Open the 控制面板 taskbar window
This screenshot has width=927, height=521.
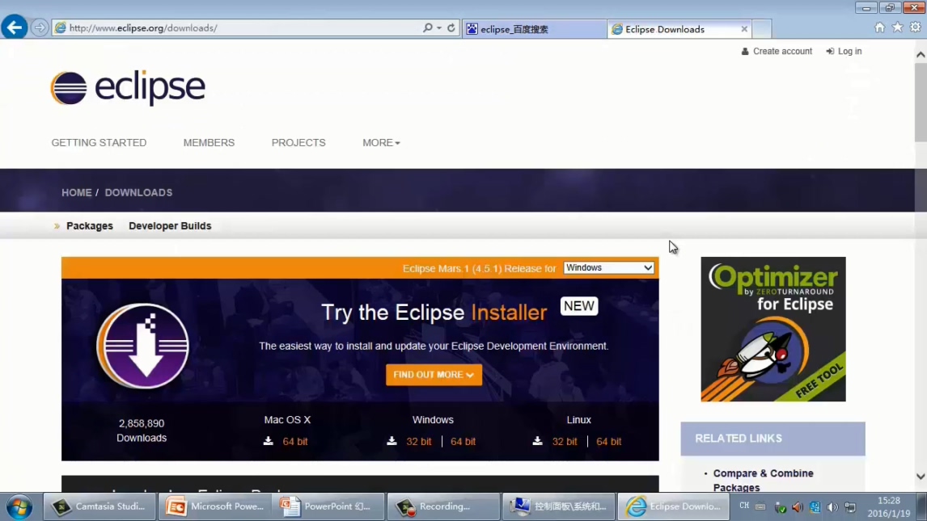coord(559,506)
